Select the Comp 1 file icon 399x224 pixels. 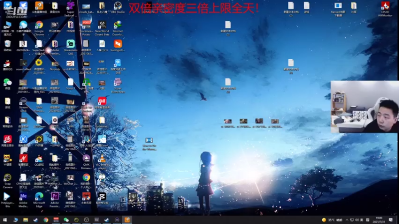click(x=70, y=84)
